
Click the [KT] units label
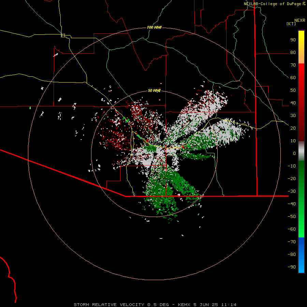coord(291,24)
